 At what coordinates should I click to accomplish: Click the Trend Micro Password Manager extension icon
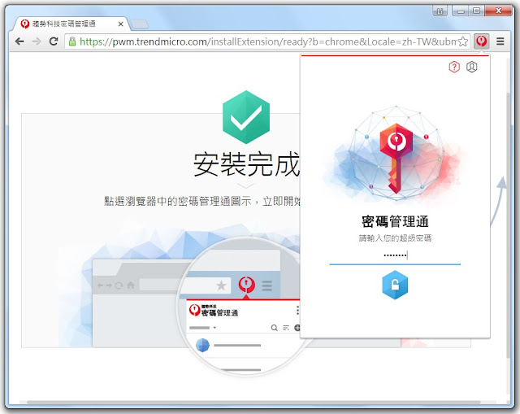click(481, 41)
